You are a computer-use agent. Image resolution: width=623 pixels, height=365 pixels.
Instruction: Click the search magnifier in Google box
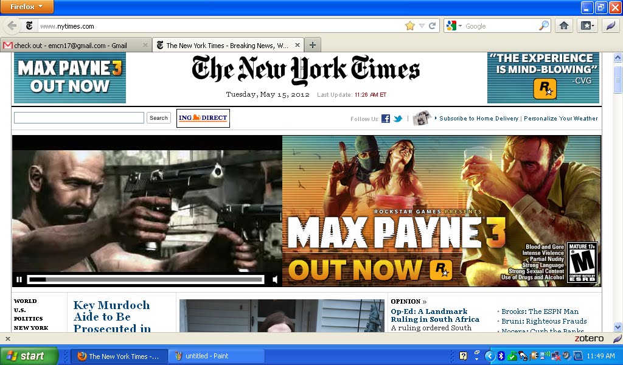(544, 26)
